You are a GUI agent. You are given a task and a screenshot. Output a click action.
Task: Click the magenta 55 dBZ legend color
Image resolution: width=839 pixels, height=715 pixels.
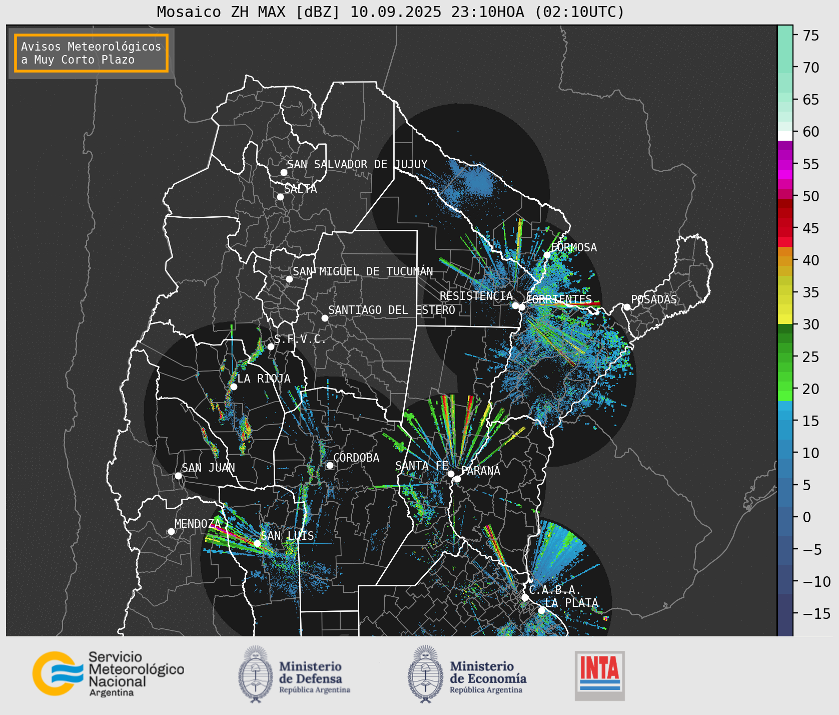pos(785,165)
